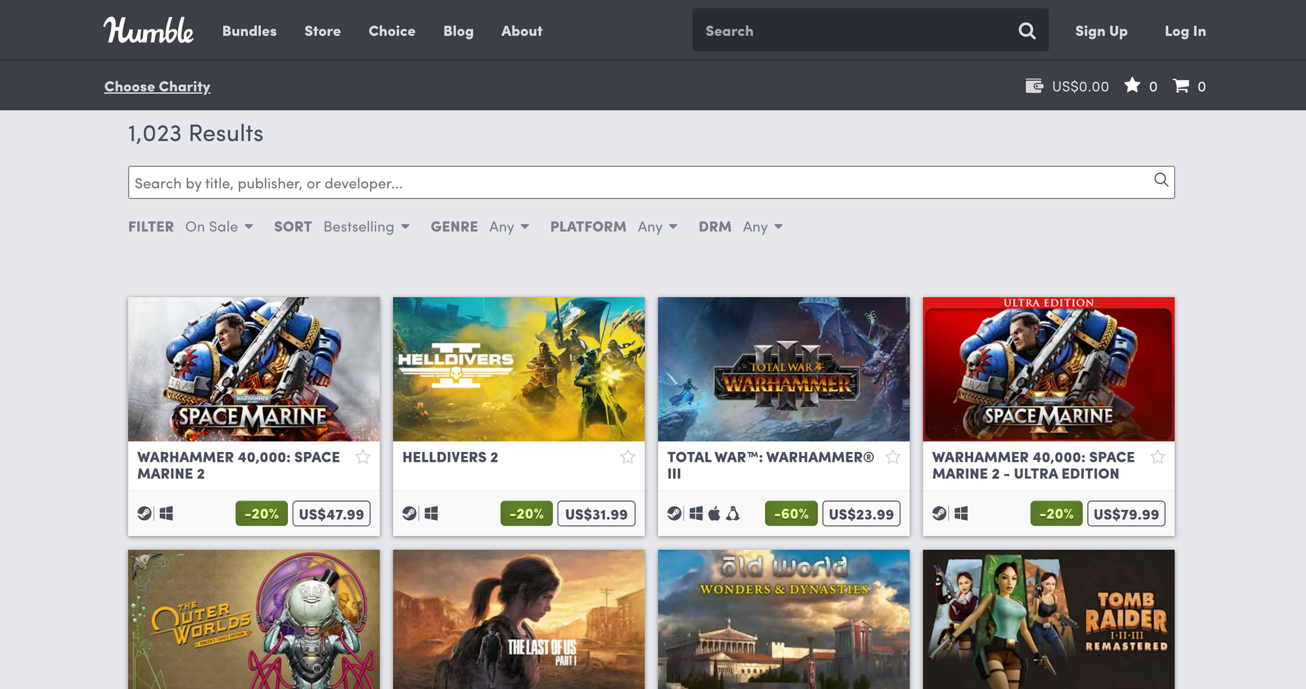
Task: Open the Store navigation item
Action: 323,31
